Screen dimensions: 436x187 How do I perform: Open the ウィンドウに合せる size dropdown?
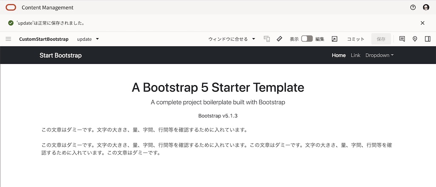pos(232,39)
